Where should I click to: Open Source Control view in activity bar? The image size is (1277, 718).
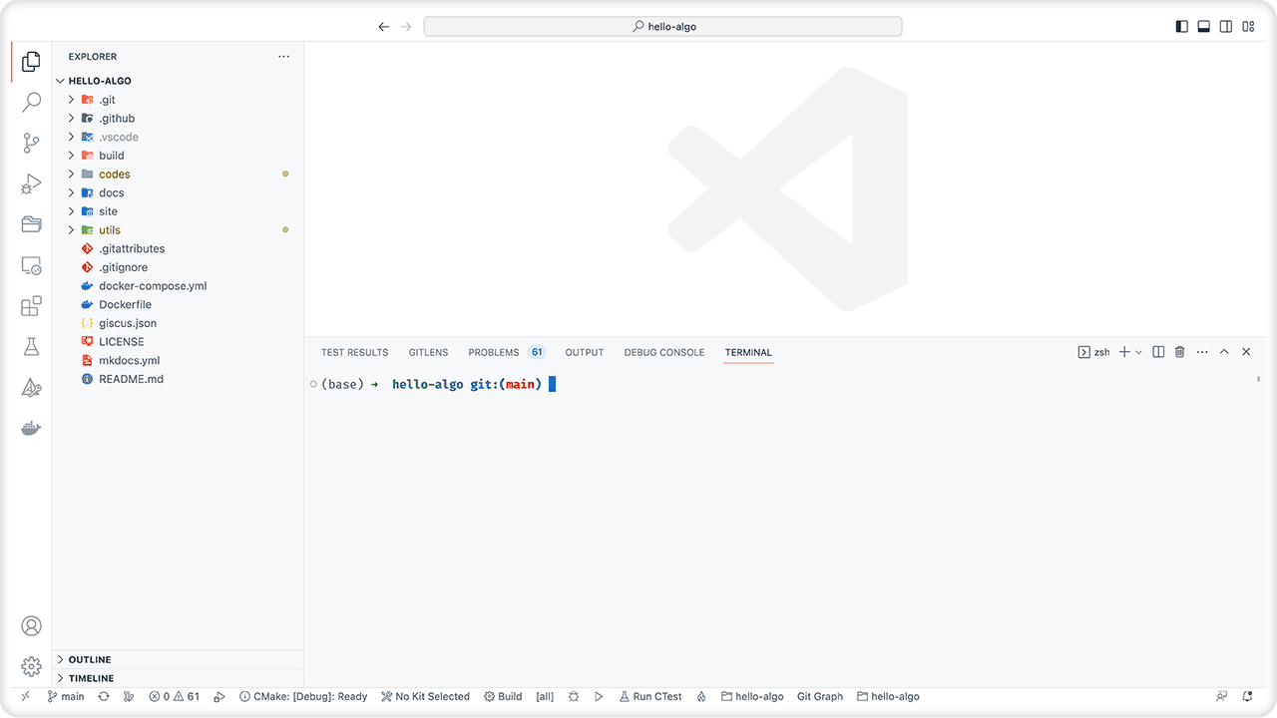tap(32, 143)
